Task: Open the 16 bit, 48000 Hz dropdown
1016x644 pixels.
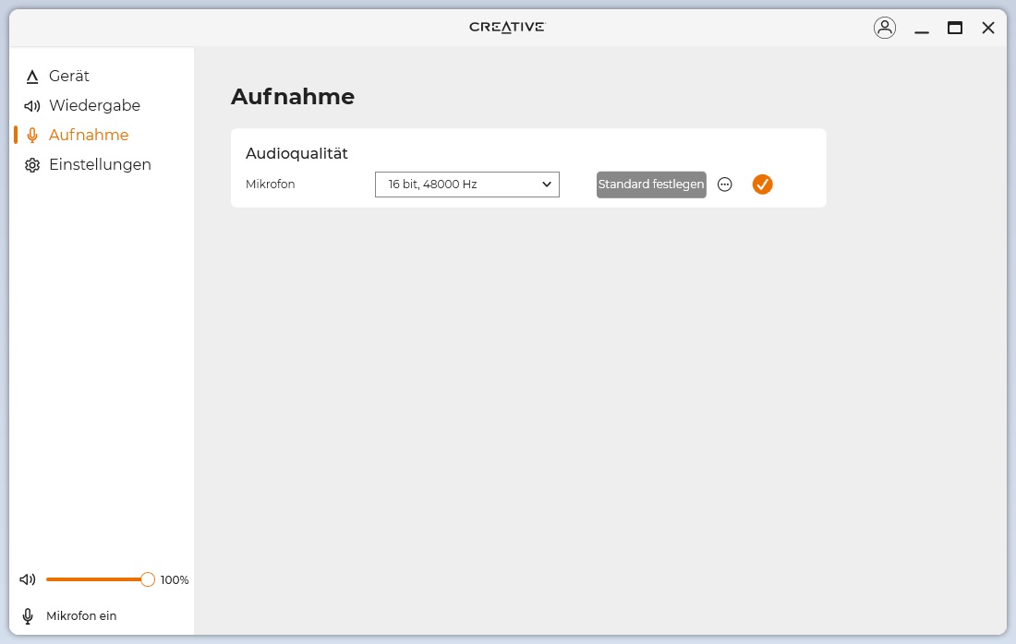Action: pos(466,185)
